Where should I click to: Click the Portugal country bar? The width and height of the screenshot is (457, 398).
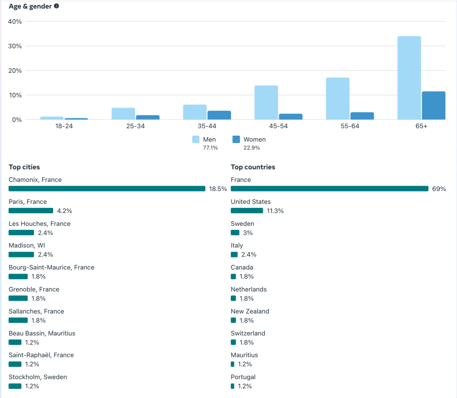click(233, 386)
